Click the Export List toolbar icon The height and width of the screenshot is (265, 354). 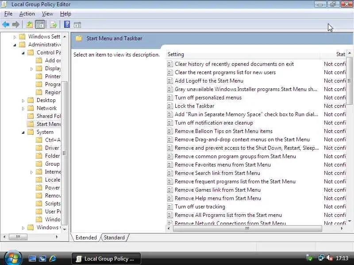[x=53, y=25]
